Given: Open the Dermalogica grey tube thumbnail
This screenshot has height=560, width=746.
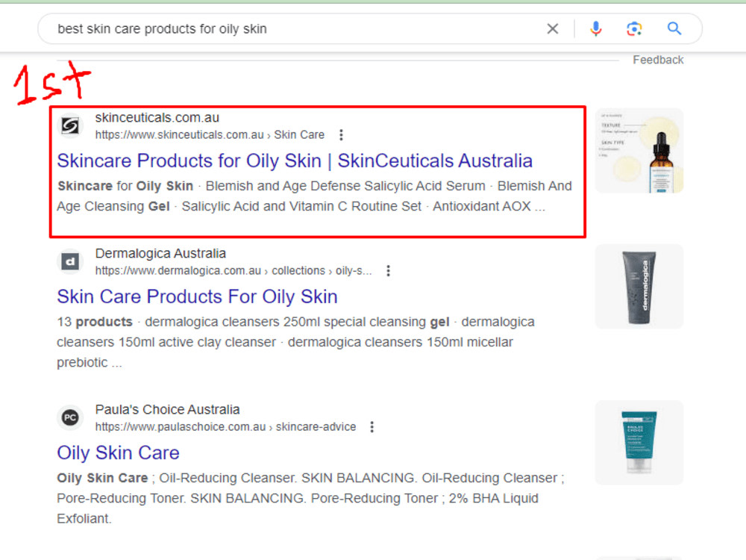Looking at the screenshot, I should [639, 287].
